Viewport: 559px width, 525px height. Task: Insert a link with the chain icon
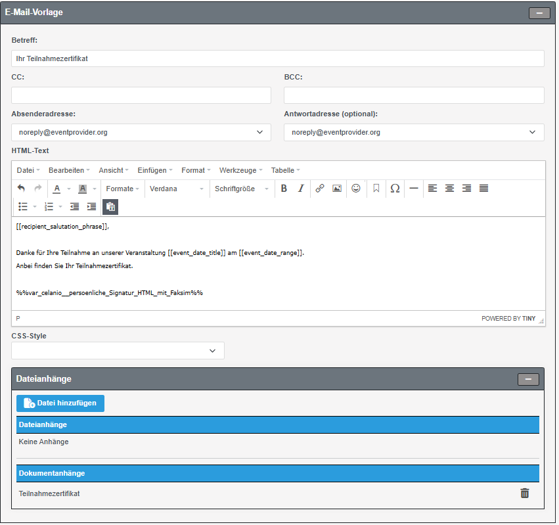click(320, 189)
